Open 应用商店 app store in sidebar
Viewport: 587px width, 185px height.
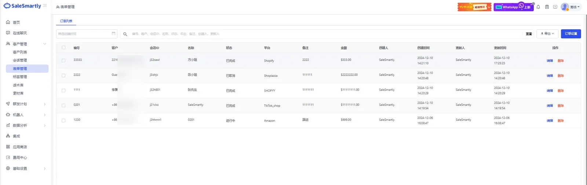click(x=8, y=147)
